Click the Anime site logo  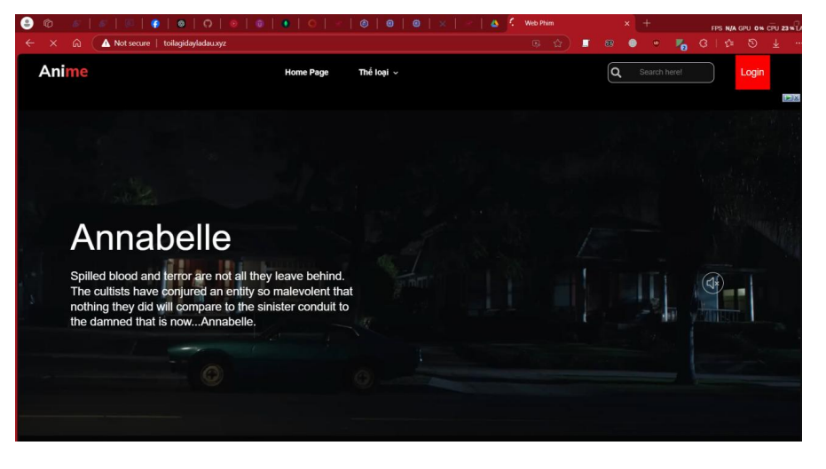tap(63, 72)
